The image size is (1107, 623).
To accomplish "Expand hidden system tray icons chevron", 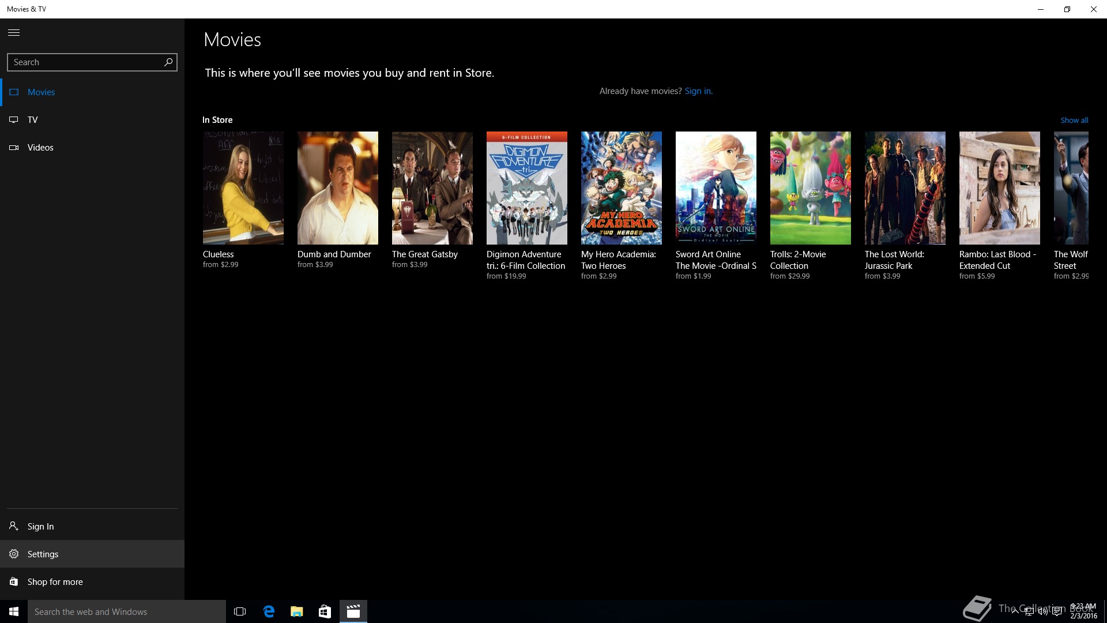I will pyautogui.click(x=1015, y=612).
